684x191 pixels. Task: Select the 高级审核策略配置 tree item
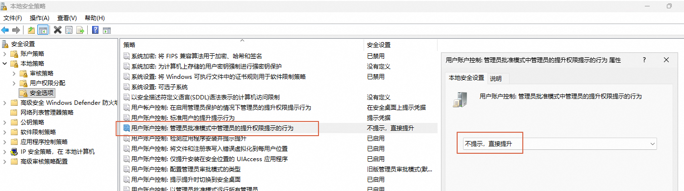click(x=44, y=161)
